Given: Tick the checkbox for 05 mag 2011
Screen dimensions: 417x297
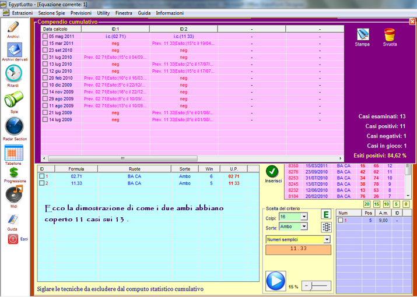Looking at the screenshot, I should (x=45, y=36).
